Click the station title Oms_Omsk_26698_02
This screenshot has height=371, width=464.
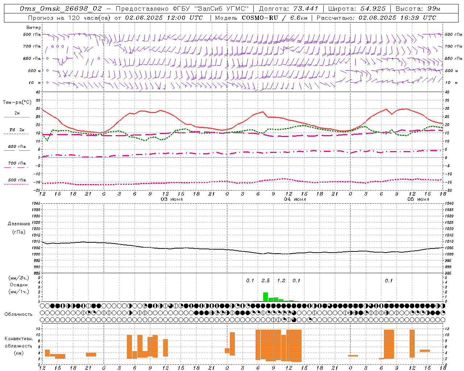tap(61, 9)
